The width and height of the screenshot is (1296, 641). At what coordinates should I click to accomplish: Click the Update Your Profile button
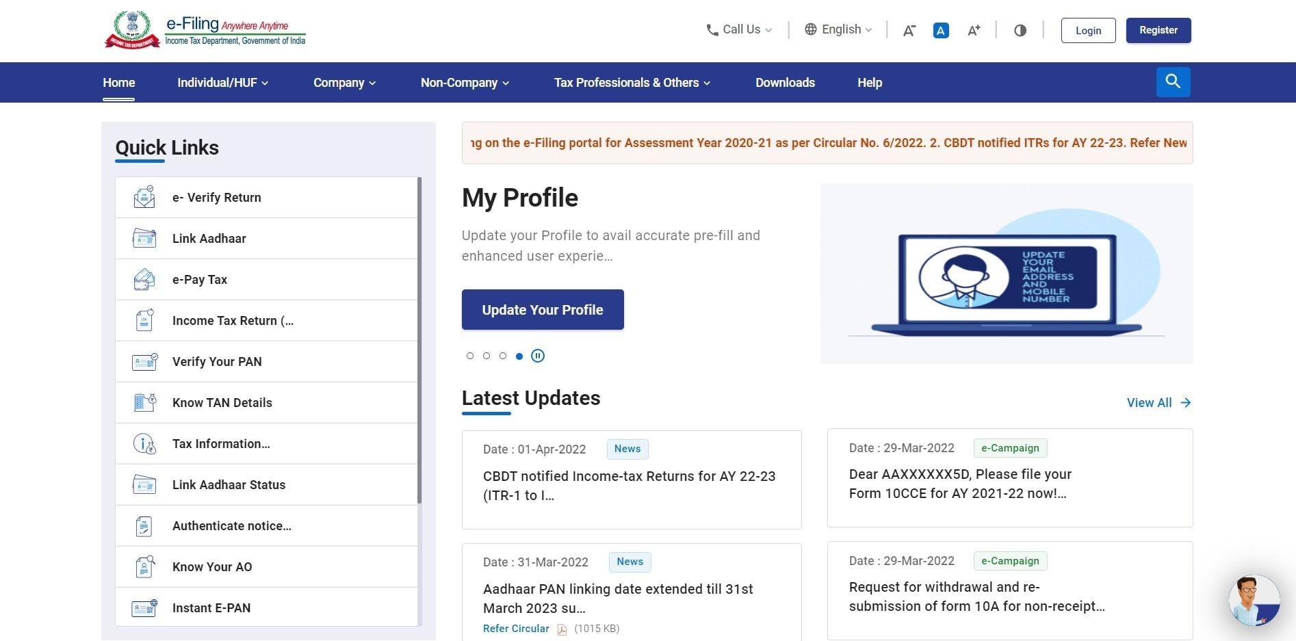click(543, 309)
